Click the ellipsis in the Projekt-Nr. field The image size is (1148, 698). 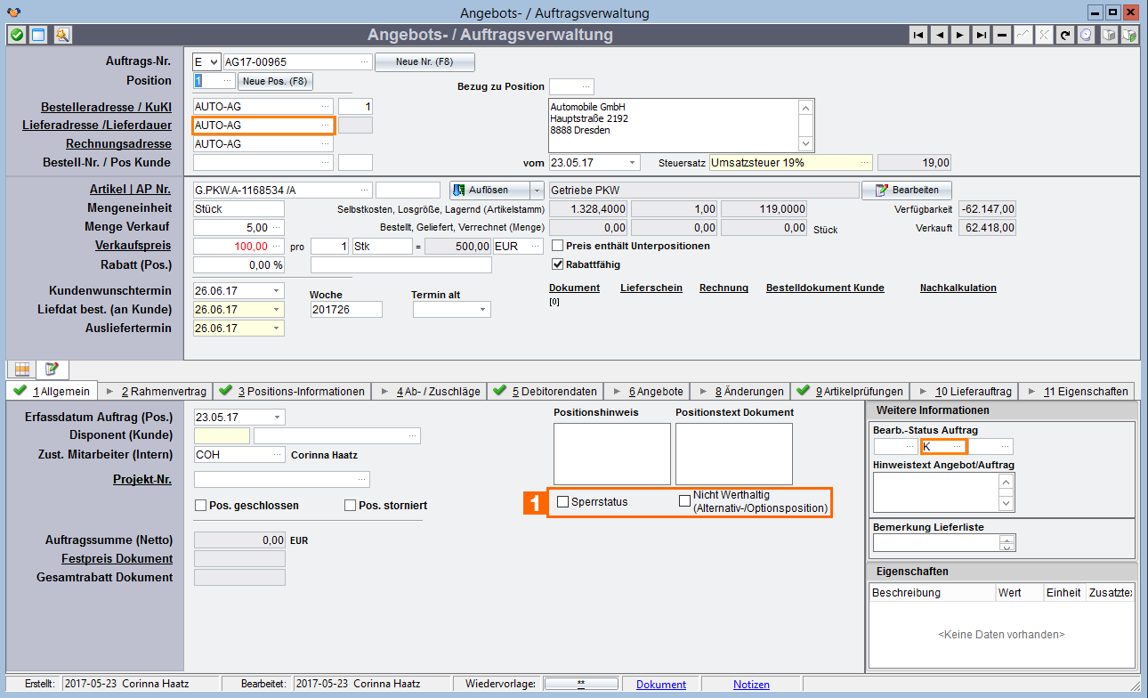(362, 479)
